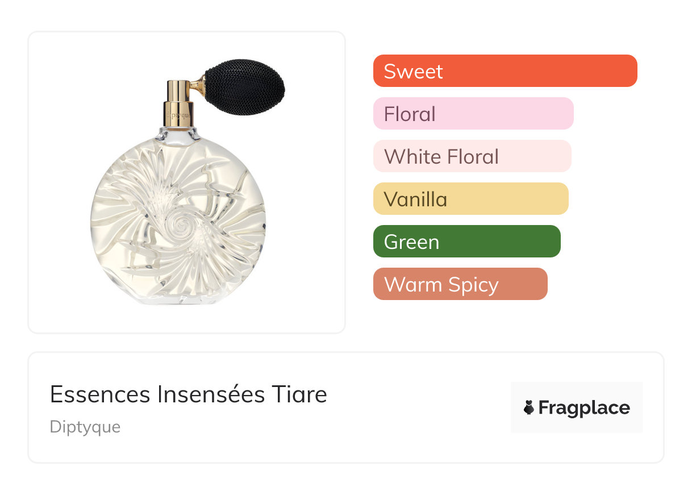Click the gold connector beside the bulb
The width and height of the screenshot is (692, 491).
click(x=198, y=86)
